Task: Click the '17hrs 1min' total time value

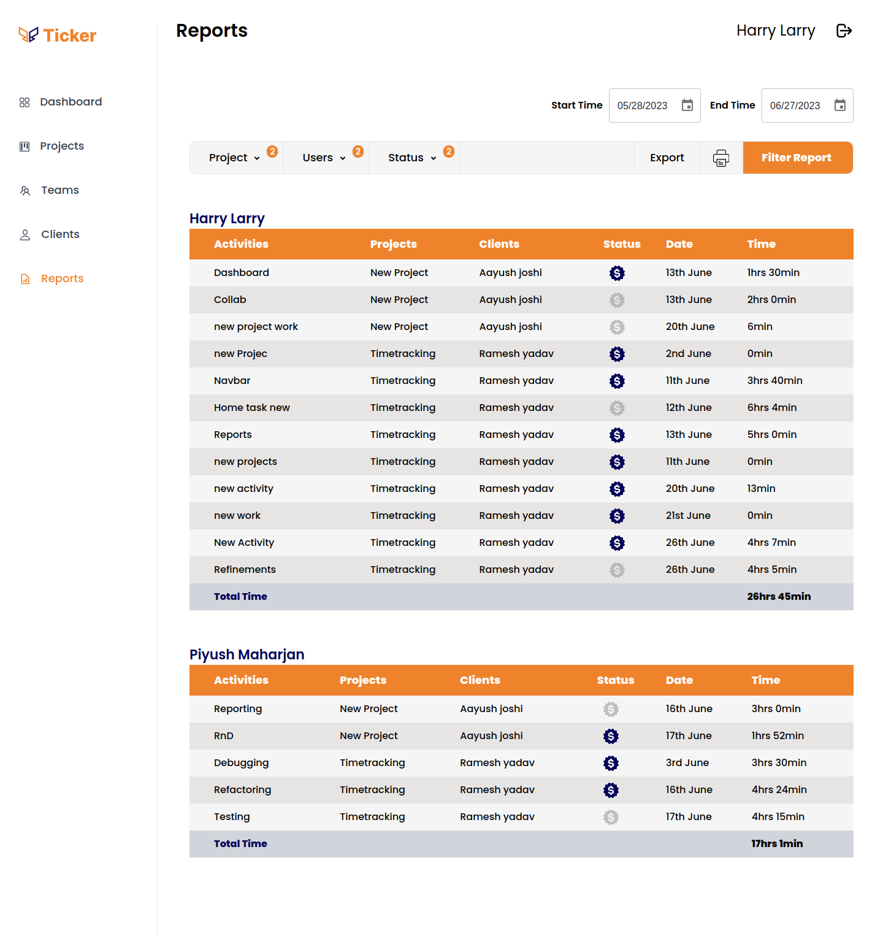Action: click(x=777, y=844)
